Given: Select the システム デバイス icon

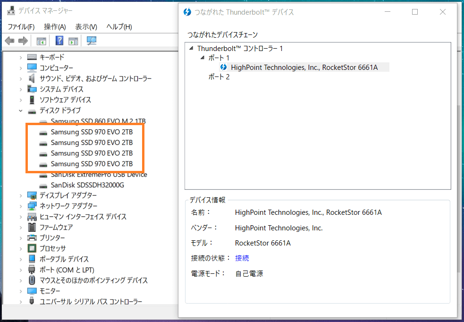Looking at the screenshot, I should (32, 89).
